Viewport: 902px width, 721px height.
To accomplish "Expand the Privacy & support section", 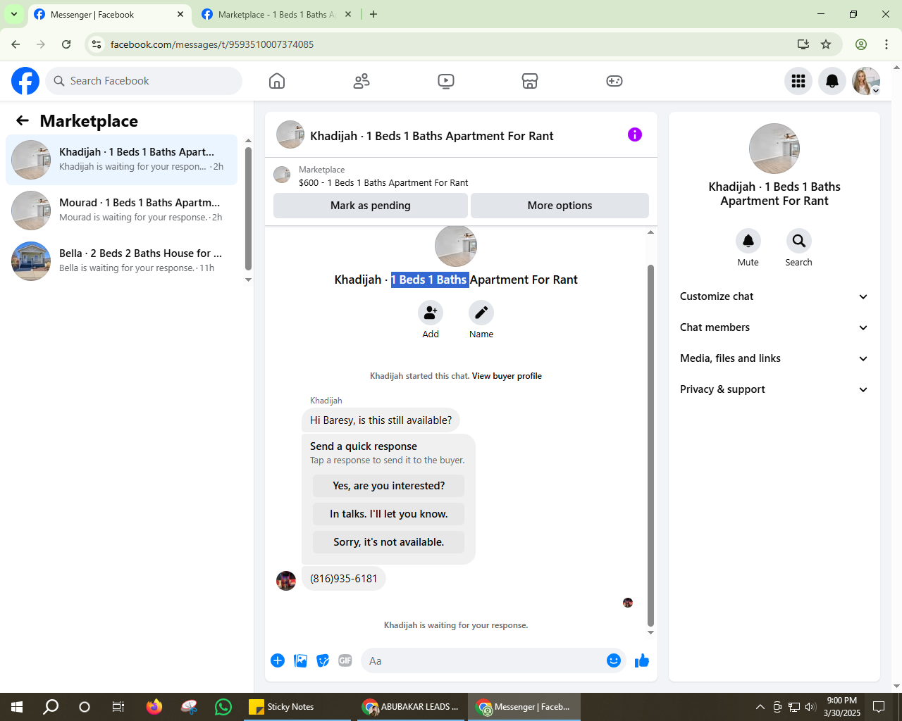I will click(x=774, y=389).
